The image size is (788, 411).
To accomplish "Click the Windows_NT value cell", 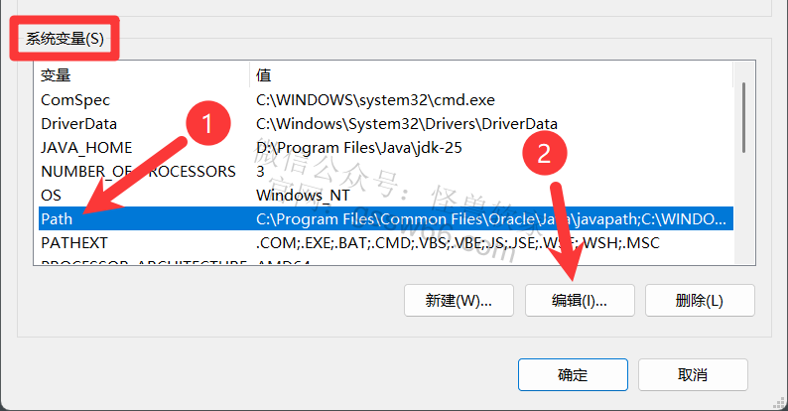I will pos(303,195).
